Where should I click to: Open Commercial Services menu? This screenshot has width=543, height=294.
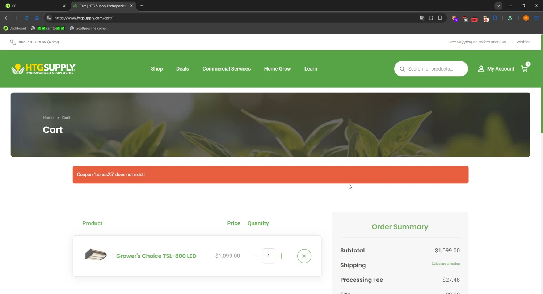pyautogui.click(x=226, y=69)
